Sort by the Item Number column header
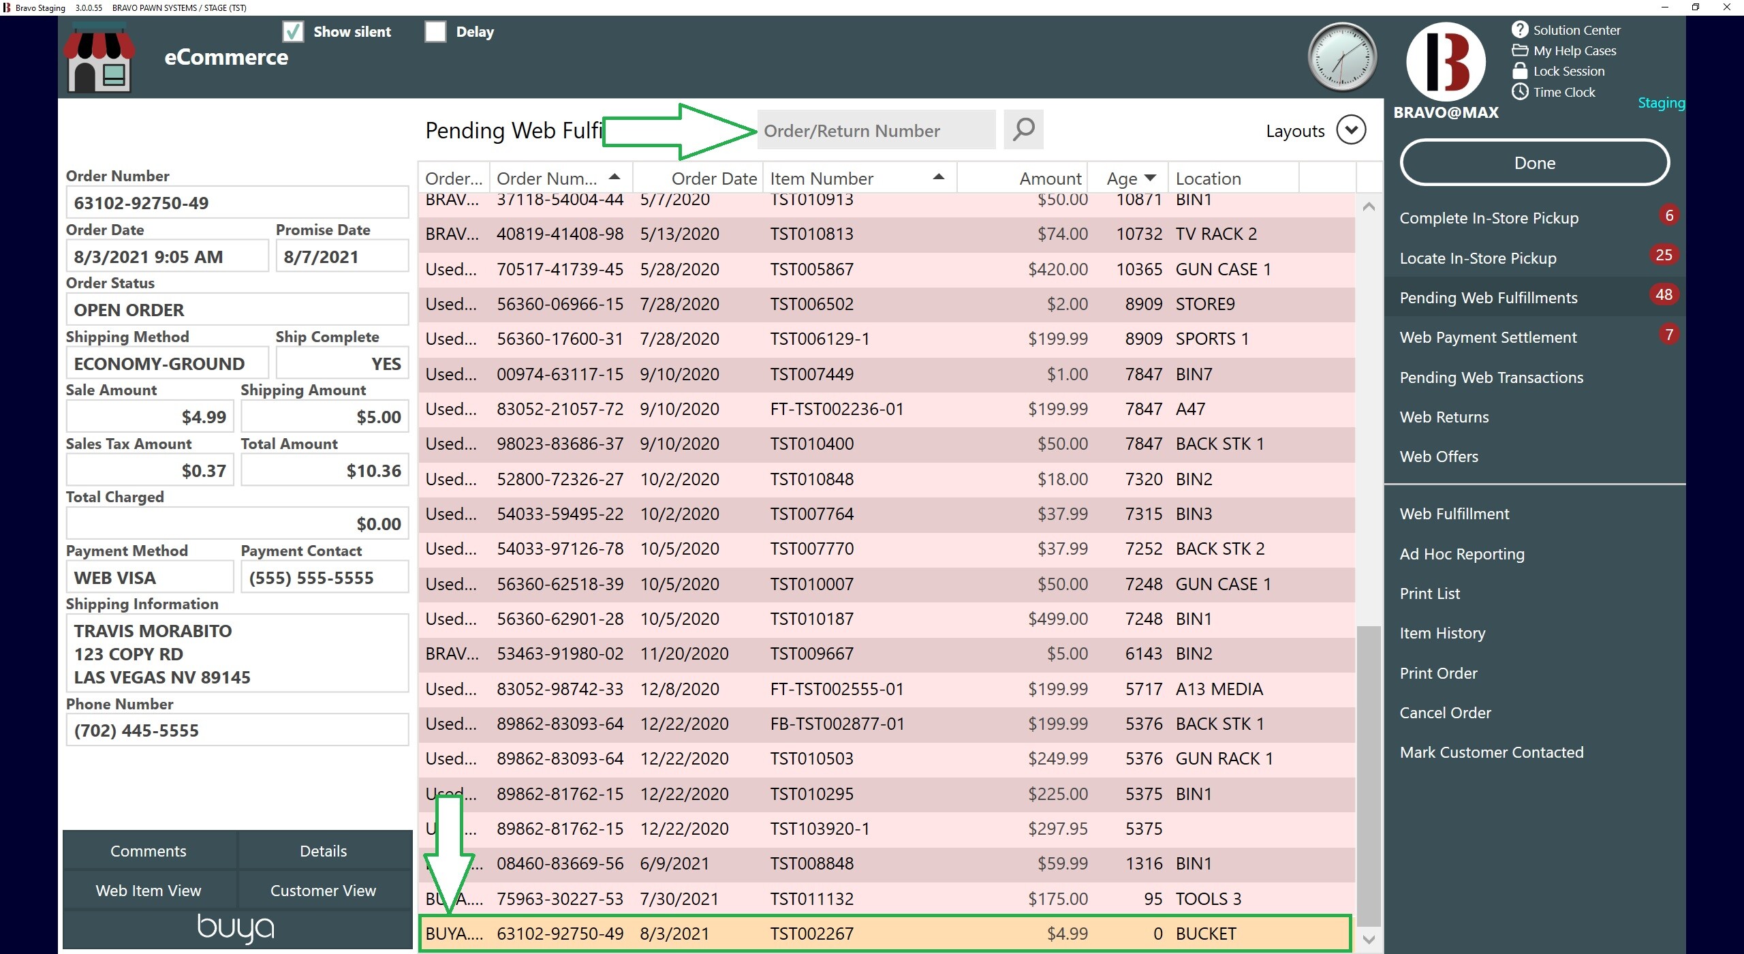Viewport: 1744px width, 954px height. [x=859, y=178]
